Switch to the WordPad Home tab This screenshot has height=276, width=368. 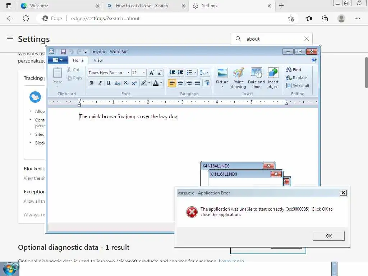(78, 60)
